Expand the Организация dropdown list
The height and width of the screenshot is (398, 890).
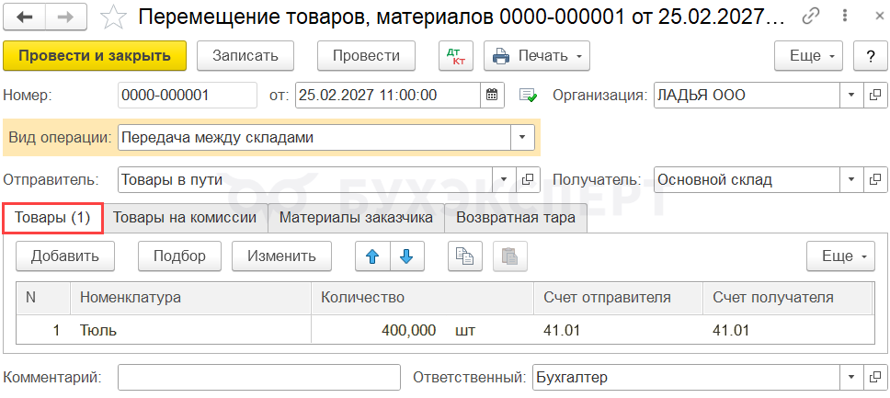point(851,96)
